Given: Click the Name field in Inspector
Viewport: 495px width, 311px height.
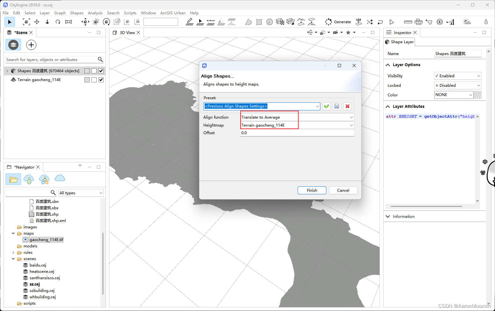Looking at the screenshot, I should [458, 54].
